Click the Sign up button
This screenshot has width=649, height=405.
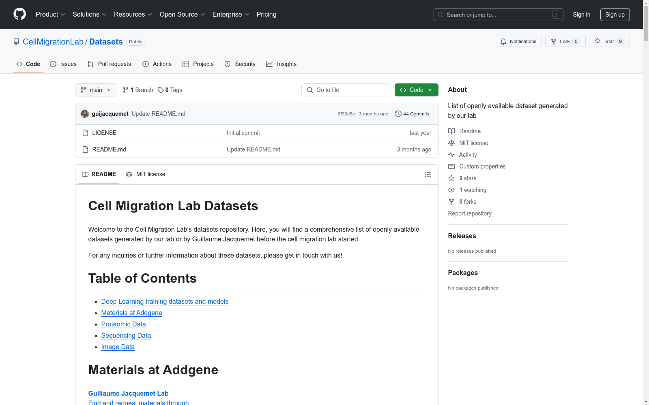(615, 15)
